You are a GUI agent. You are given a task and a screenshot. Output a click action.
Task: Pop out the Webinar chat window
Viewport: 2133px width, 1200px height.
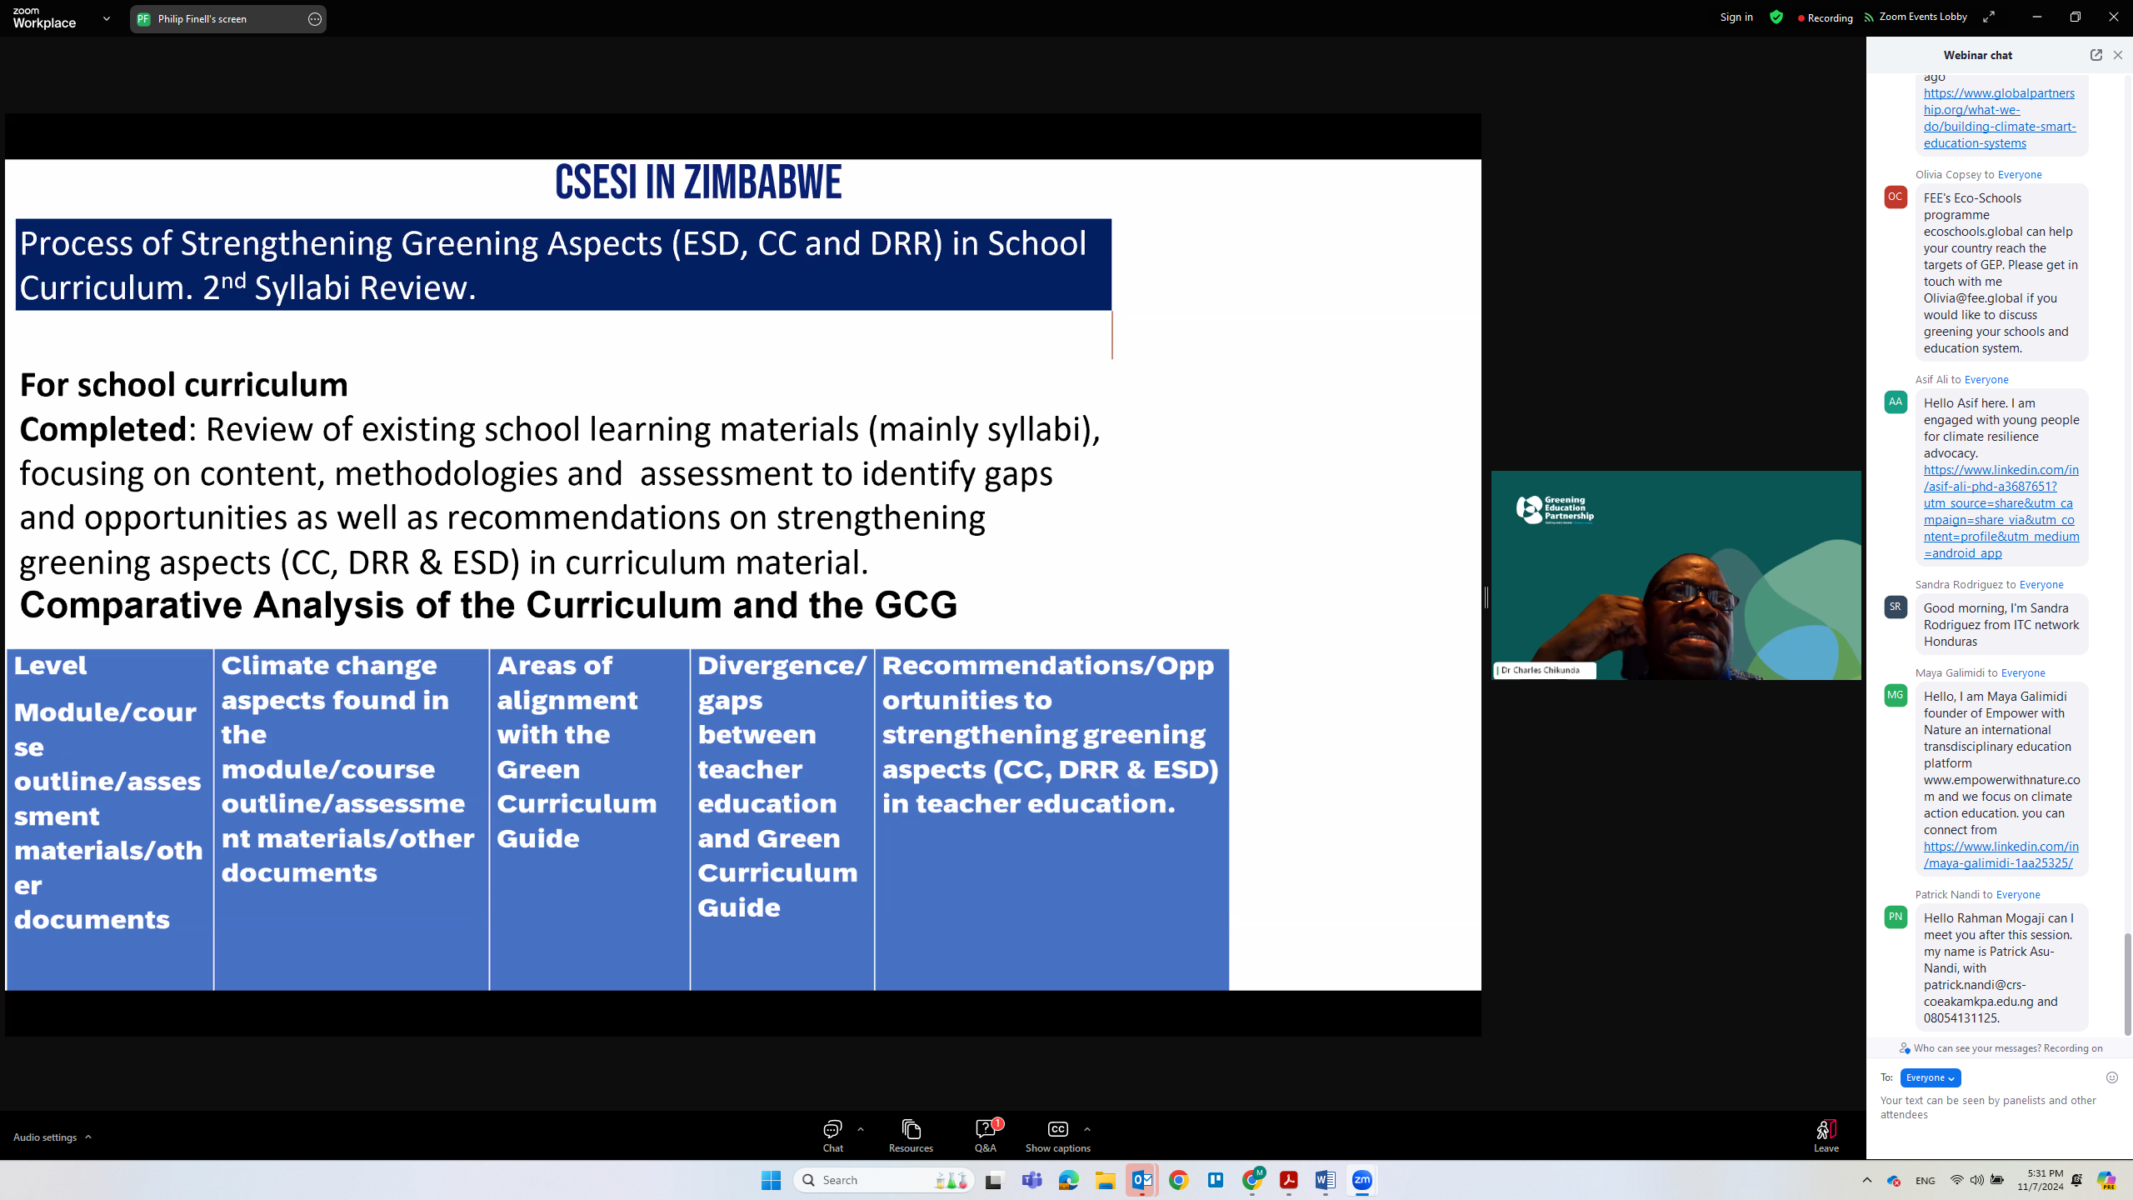(x=2096, y=55)
